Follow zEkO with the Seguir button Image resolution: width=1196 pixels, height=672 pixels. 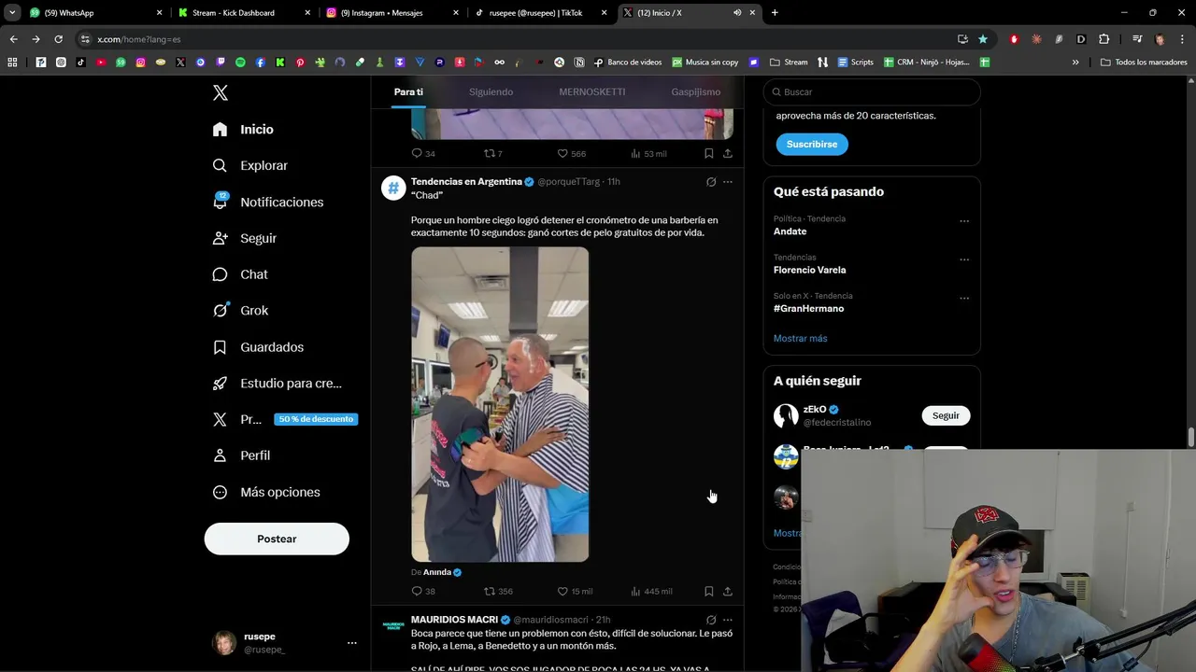(x=946, y=415)
